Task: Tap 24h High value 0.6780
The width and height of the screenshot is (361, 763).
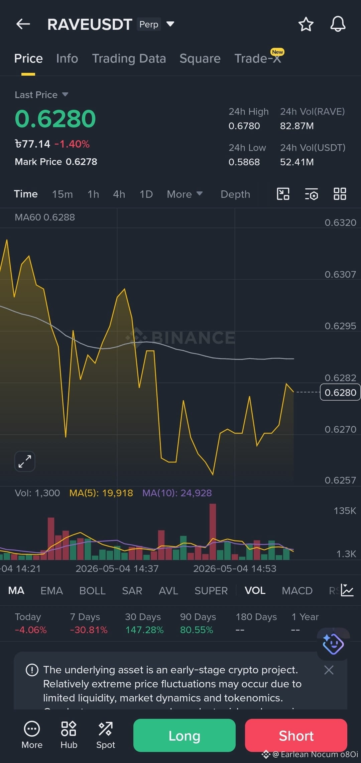Action: 244,126
